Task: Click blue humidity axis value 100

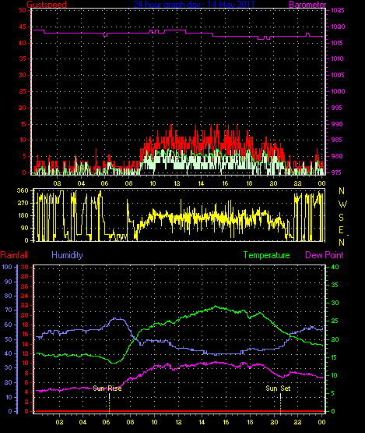Action: click(7, 267)
